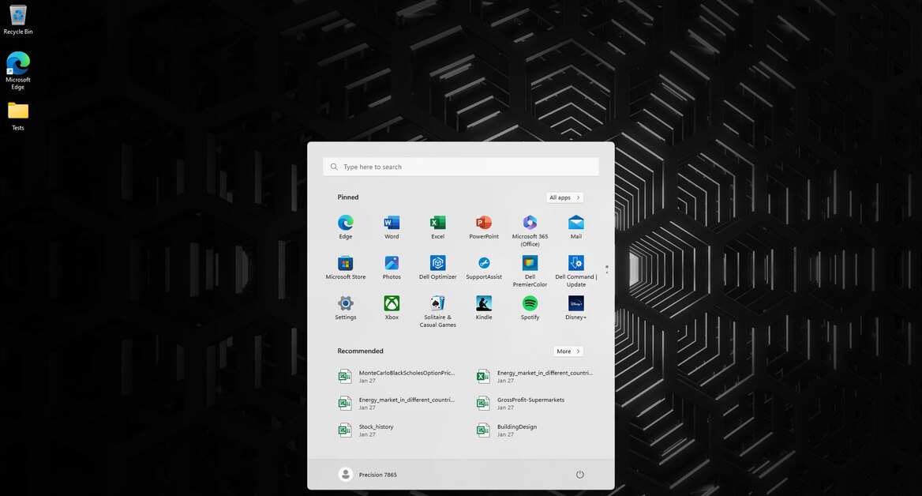Screen dimensions: 922x496
Task: Open the pinned Excel app
Action: click(x=437, y=227)
